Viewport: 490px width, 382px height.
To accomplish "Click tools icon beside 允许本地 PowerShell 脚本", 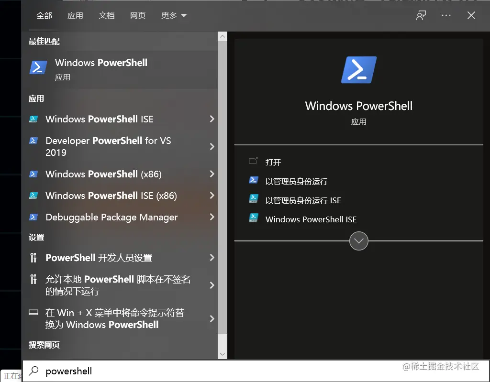I will (33, 279).
